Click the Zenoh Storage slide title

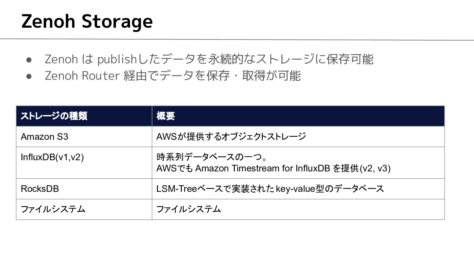(x=87, y=21)
